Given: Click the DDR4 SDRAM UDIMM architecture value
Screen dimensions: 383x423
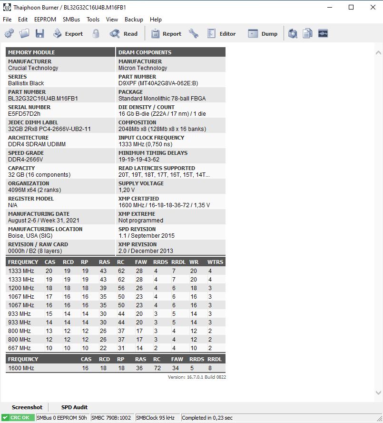Looking at the screenshot, I should coord(37,144).
